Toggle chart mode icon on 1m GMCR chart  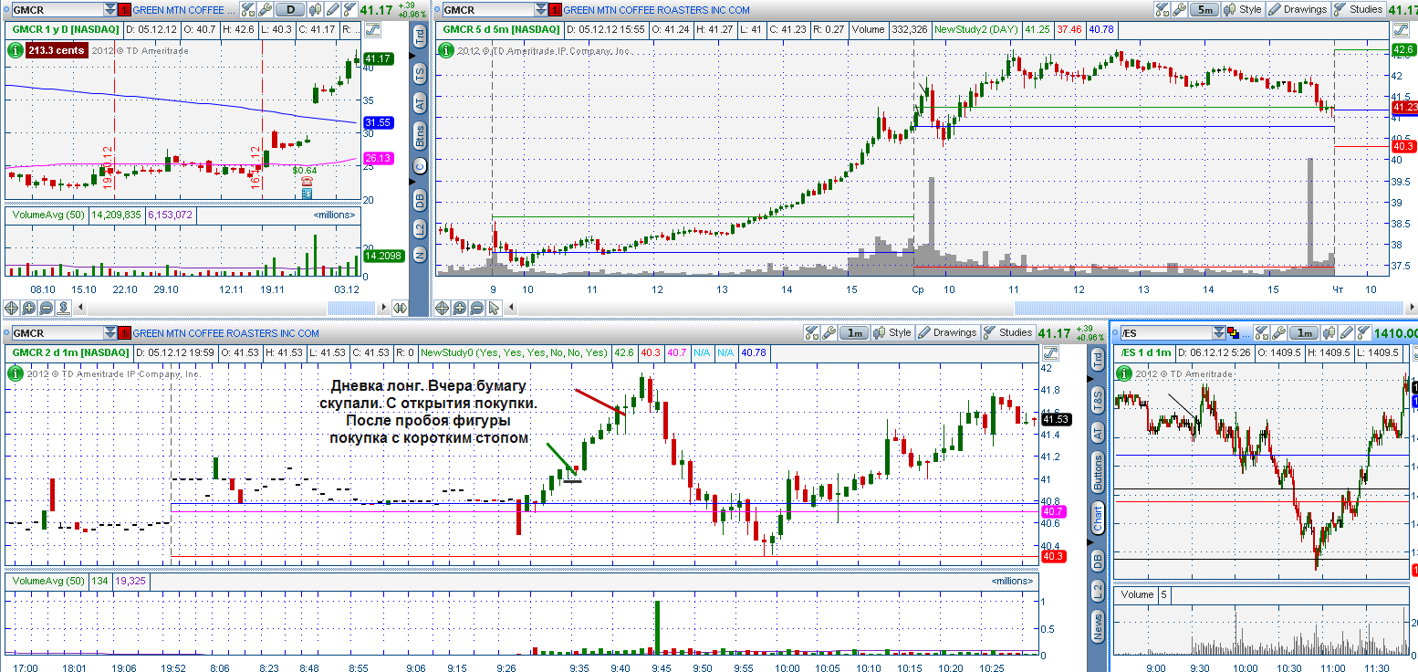(x=1050, y=353)
